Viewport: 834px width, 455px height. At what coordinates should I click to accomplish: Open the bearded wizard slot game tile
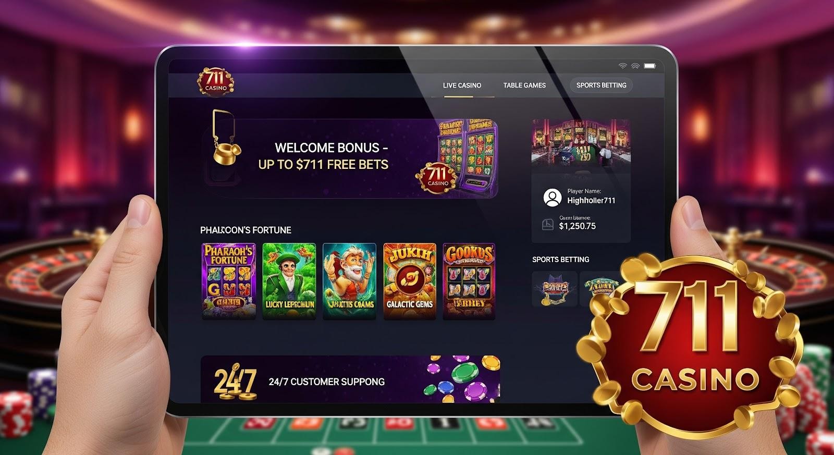pos(349,281)
